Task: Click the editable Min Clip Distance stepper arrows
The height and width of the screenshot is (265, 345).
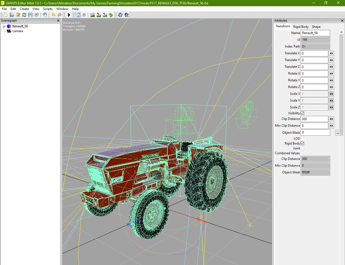Action: [x=331, y=126]
